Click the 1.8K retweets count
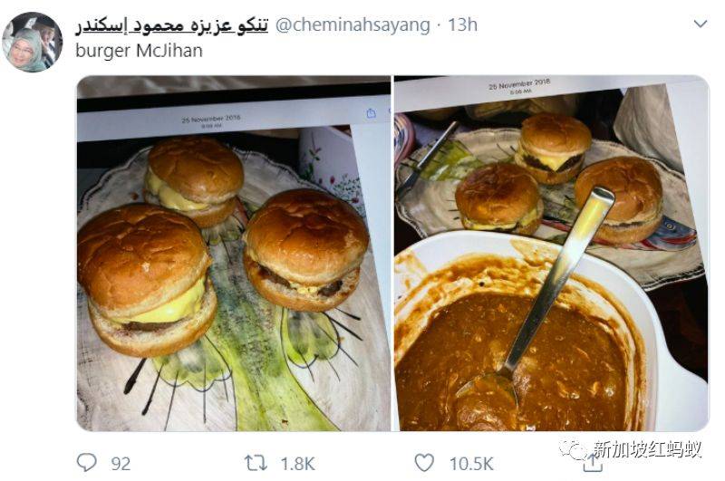Screen dimensions: 725x481 click(297, 464)
